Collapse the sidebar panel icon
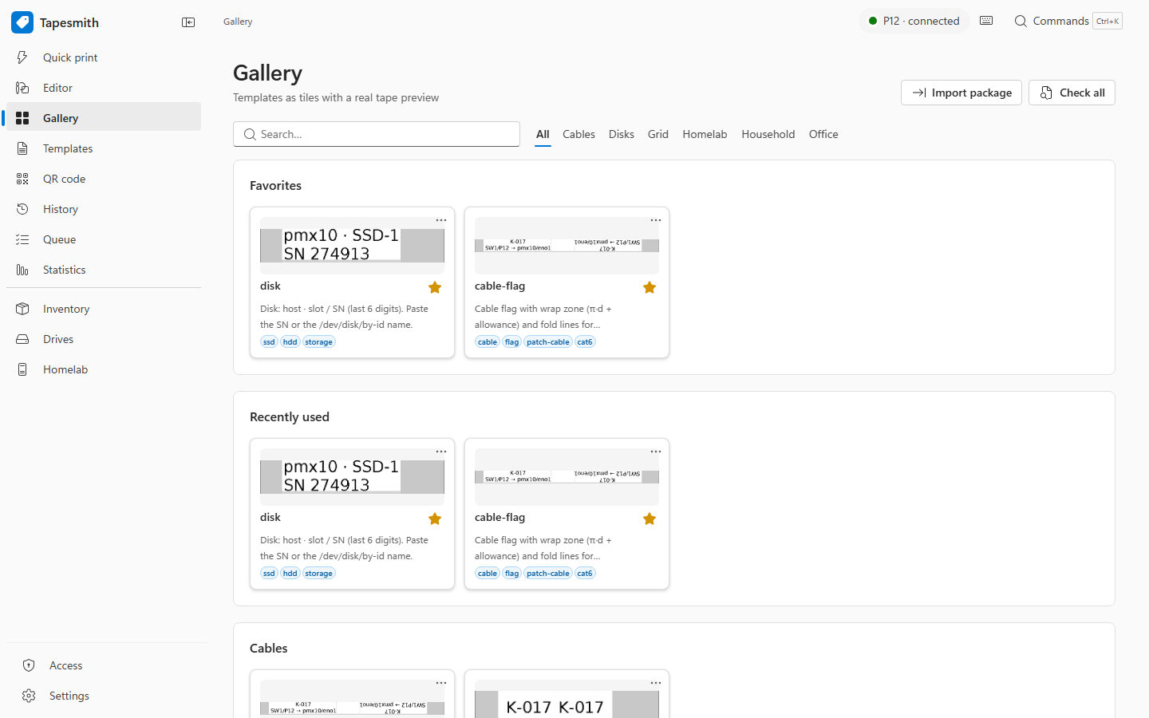This screenshot has height=718, width=1149. pyautogui.click(x=188, y=22)
